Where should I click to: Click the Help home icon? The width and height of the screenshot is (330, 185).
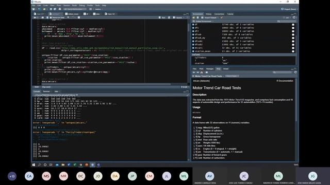coord(202,72)
